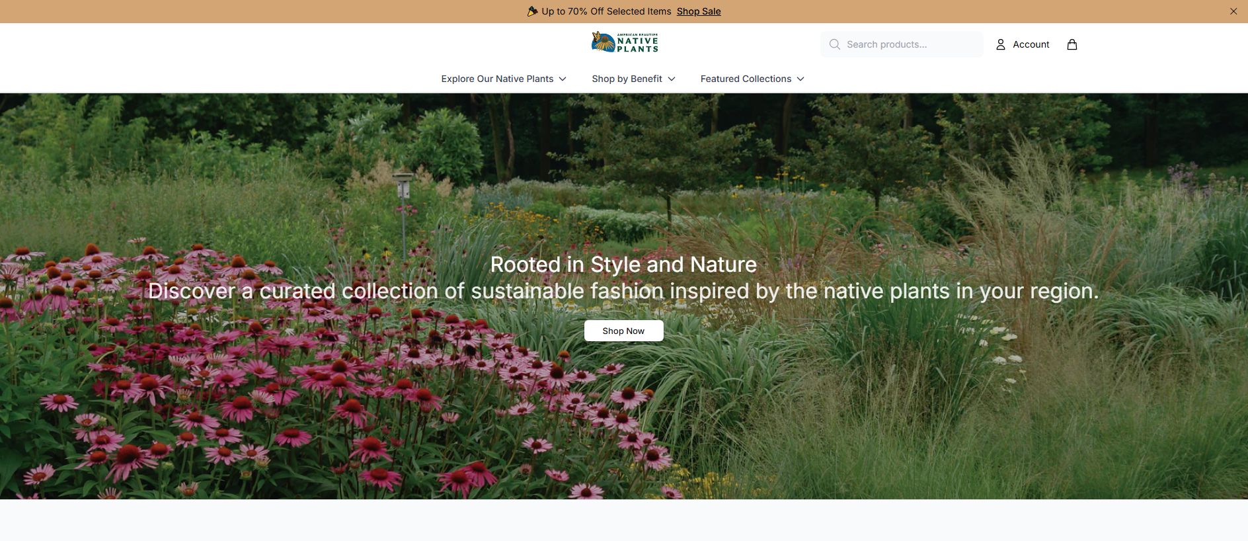Expand the Shop by Benefit chevron
The image size is (1248, 541).
[672, 79]
